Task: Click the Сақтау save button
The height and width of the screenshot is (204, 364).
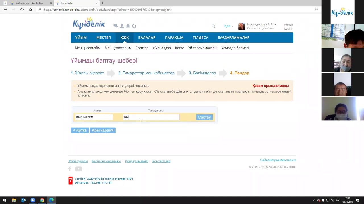Action: pos(204,117)
